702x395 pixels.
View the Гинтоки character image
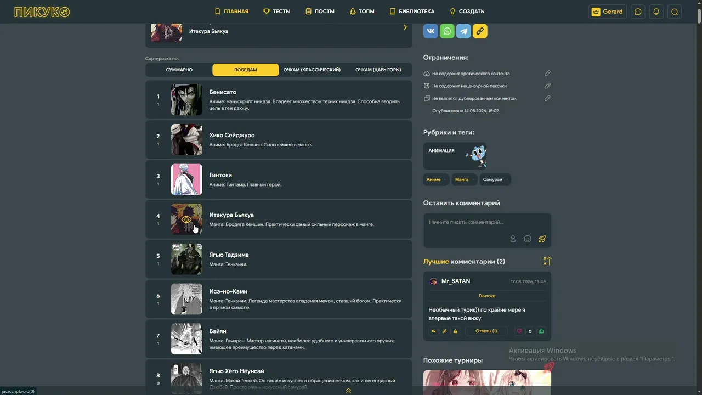186,179
